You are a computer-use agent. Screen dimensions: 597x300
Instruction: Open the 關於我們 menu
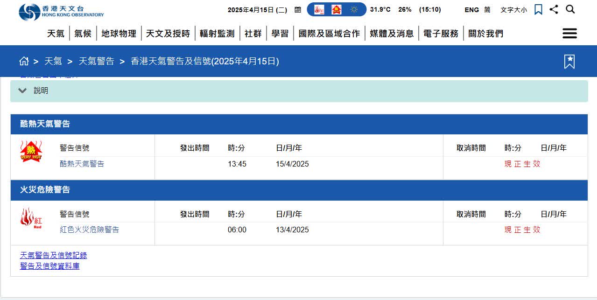tap(485, 34)
